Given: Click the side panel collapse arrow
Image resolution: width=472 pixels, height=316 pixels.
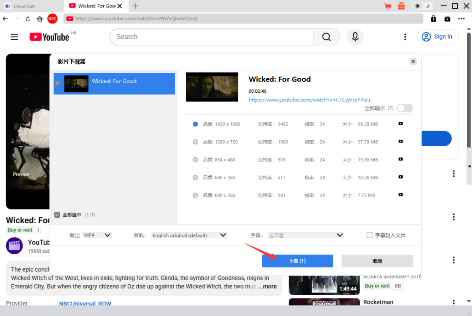Looking at the screenshot, I should pos(469,166).
